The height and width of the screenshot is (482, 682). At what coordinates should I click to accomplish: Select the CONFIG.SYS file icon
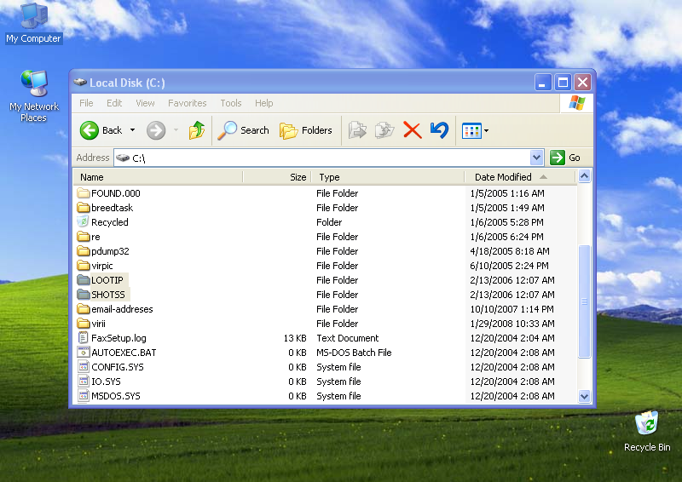point(83,367)
